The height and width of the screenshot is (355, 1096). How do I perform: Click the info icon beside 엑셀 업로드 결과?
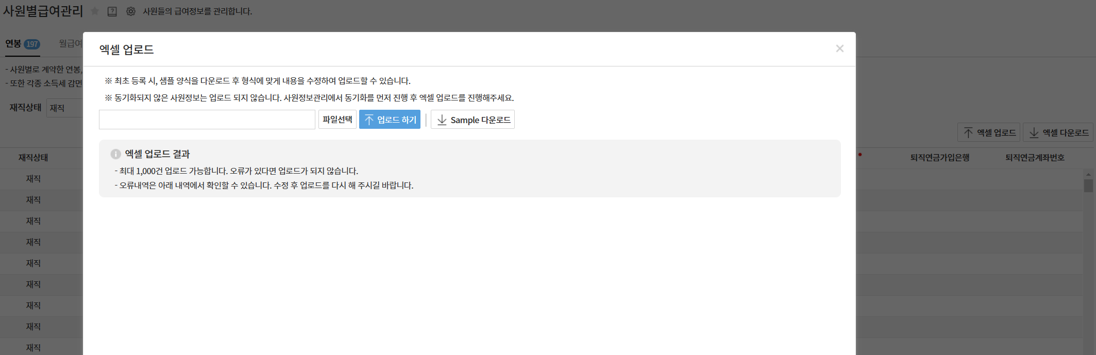[115, 154]
